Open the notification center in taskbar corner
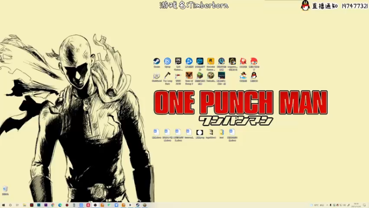 click(x=364, y=205)
